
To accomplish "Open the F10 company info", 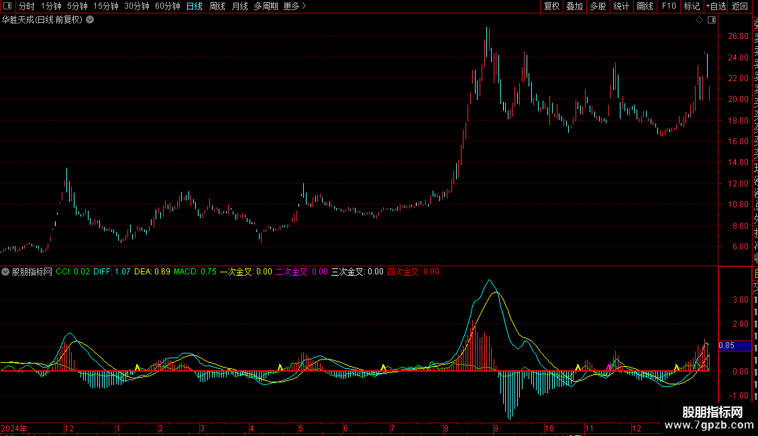I will tap(669, 6).
